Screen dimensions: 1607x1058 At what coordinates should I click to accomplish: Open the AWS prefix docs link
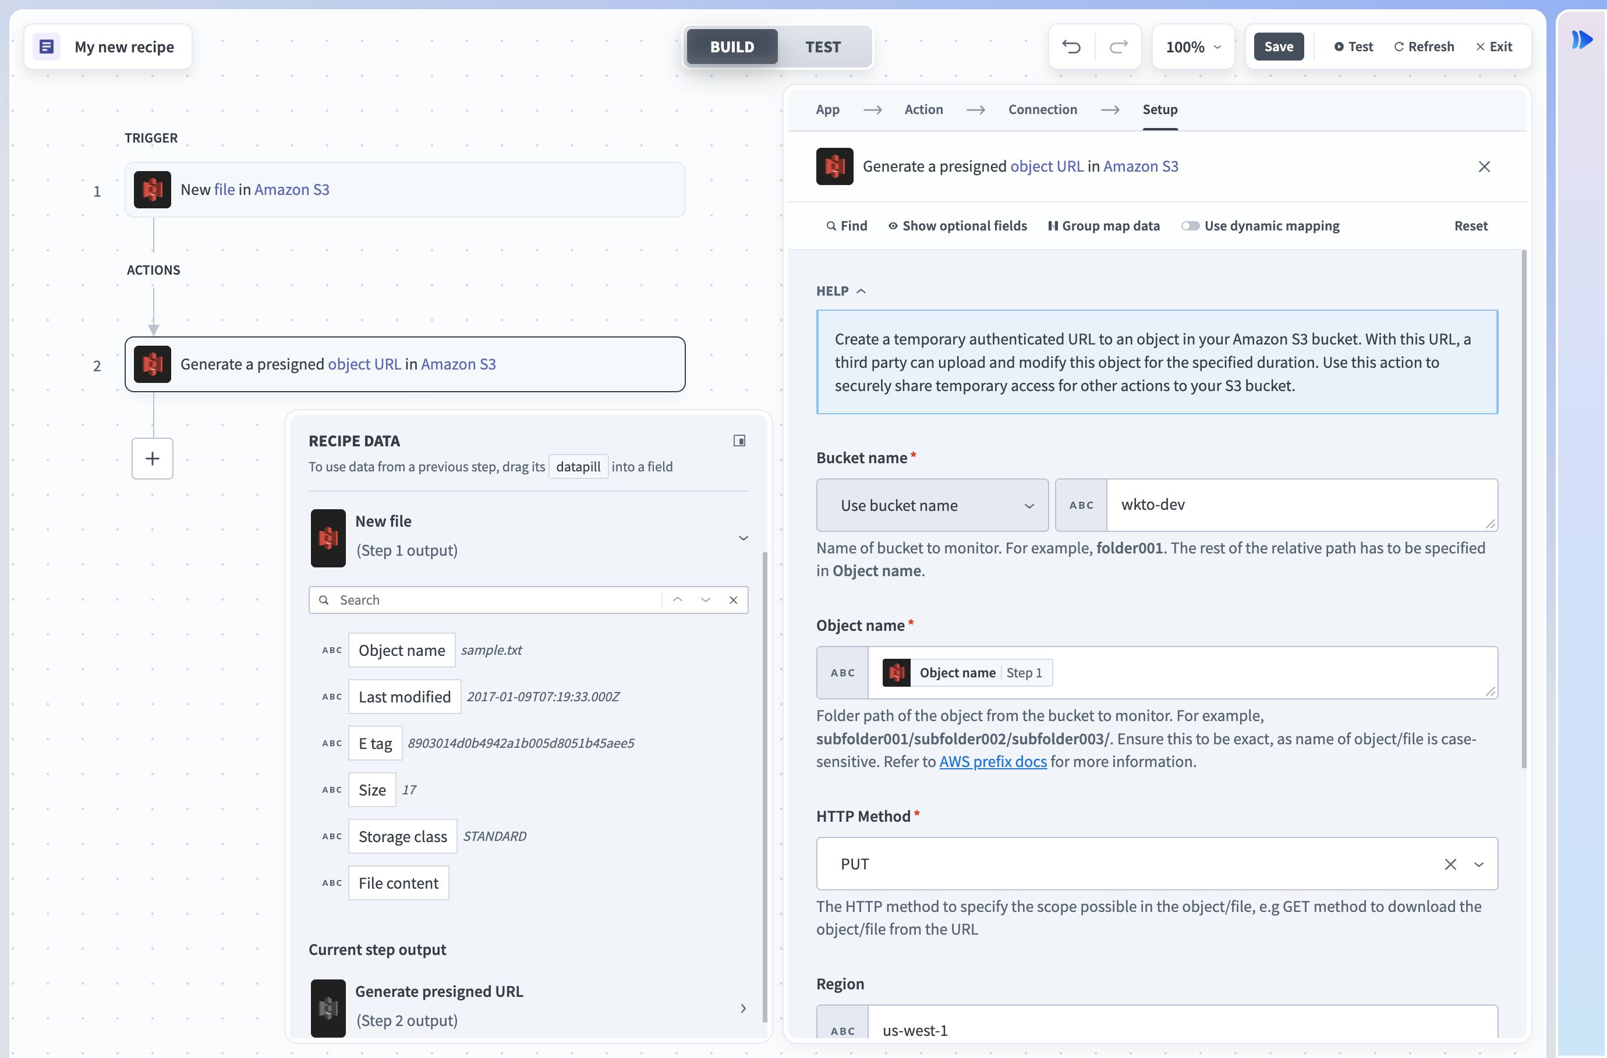coord(993,761)
